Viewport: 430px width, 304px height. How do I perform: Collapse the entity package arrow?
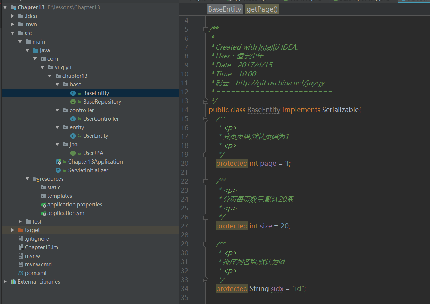(x=57, y=127)
